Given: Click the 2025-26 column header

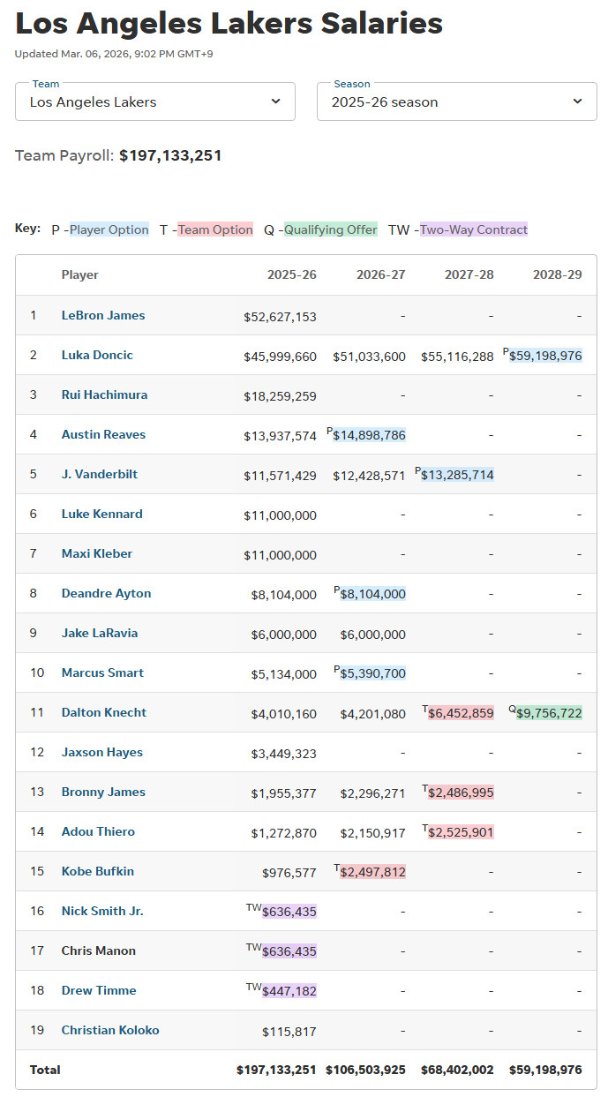Looking at the screenshot, I should [291, 274].
